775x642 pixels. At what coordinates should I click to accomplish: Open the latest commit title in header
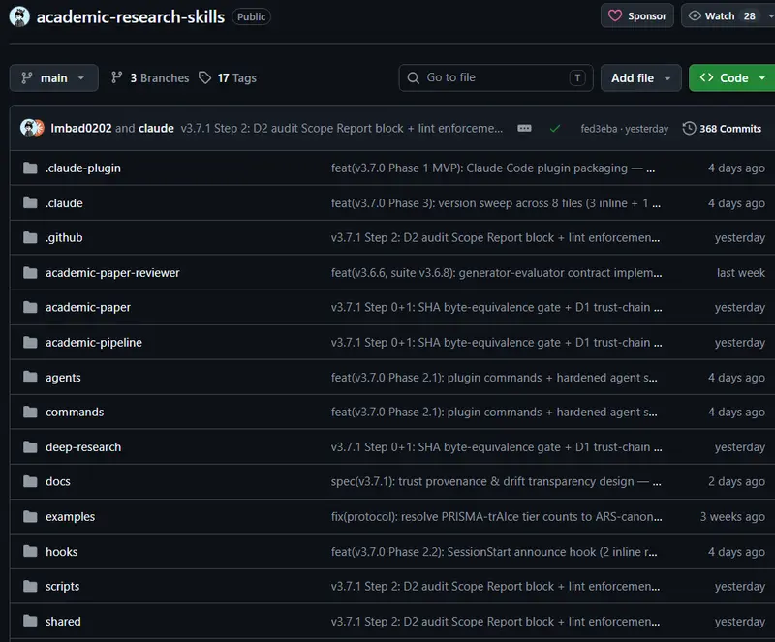pos(342,129)
